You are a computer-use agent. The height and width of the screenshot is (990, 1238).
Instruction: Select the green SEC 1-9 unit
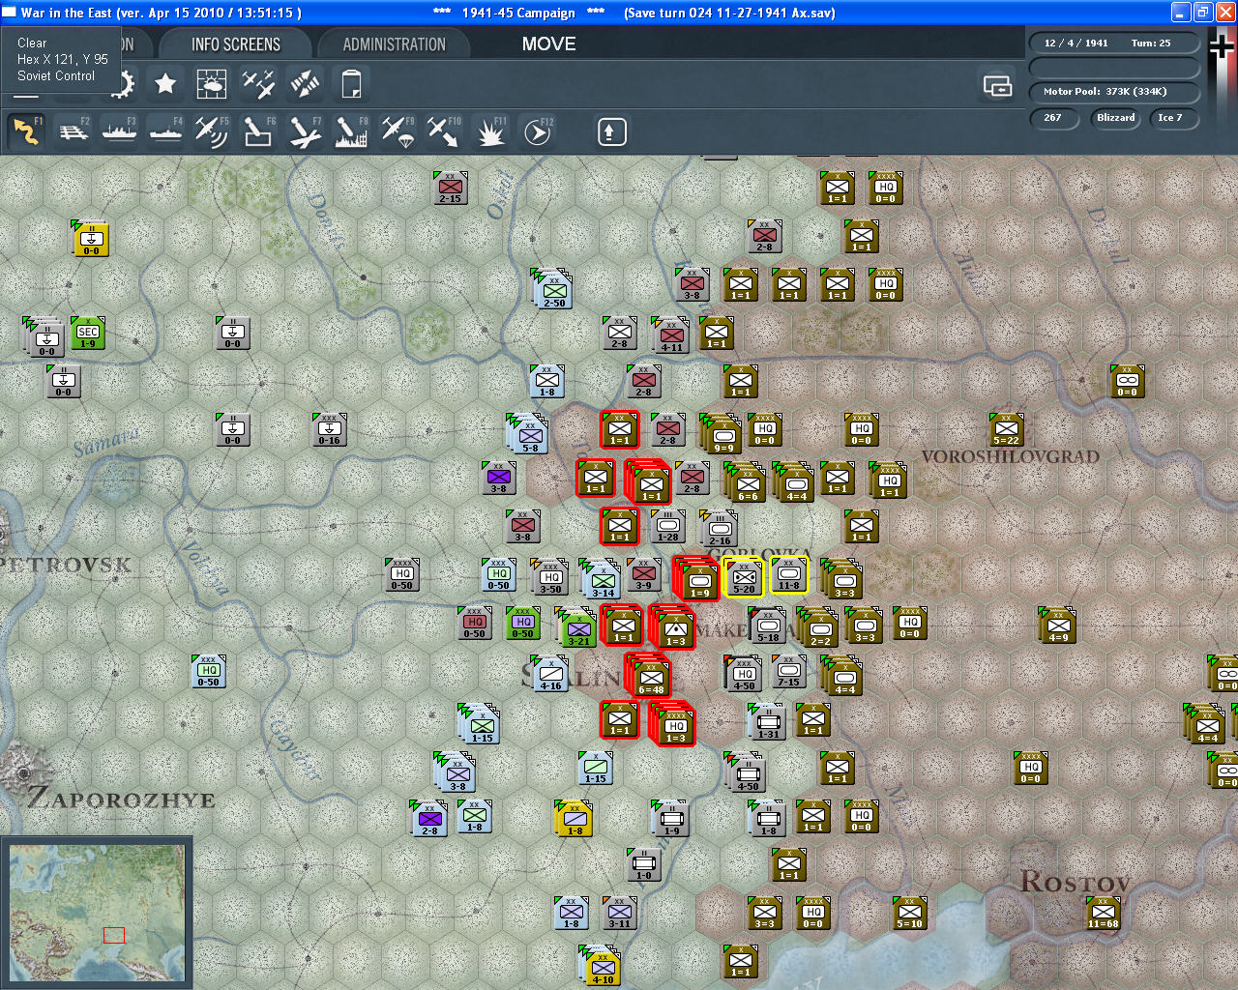(x=87, y=334)
